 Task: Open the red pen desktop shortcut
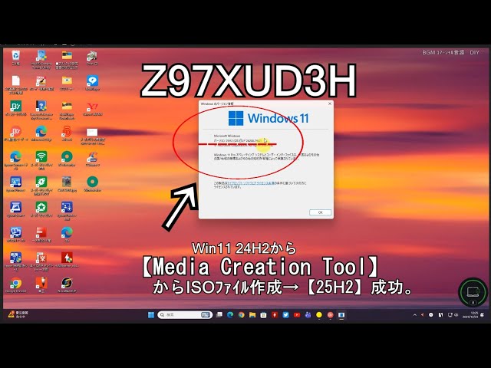(x=41, y=284)
